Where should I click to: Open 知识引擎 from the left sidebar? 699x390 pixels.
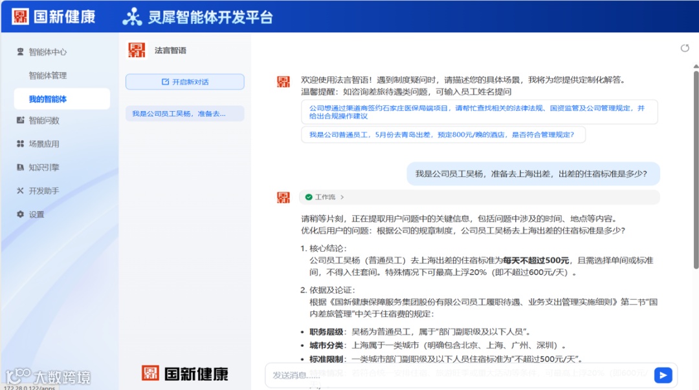click(x=21, y=167)
